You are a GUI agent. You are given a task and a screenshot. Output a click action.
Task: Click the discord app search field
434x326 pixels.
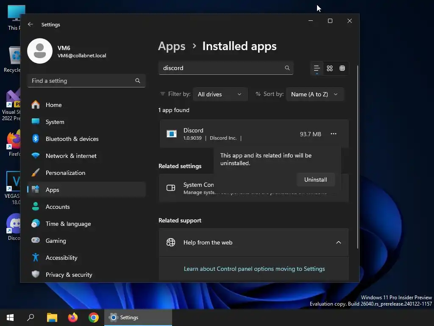click(226, 68)
